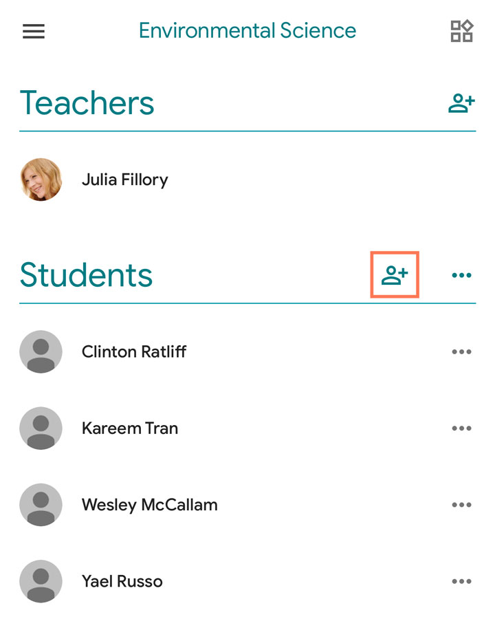Open the options menu for Clinton Ratliff
495x619 pixels.
pos(461,351)
